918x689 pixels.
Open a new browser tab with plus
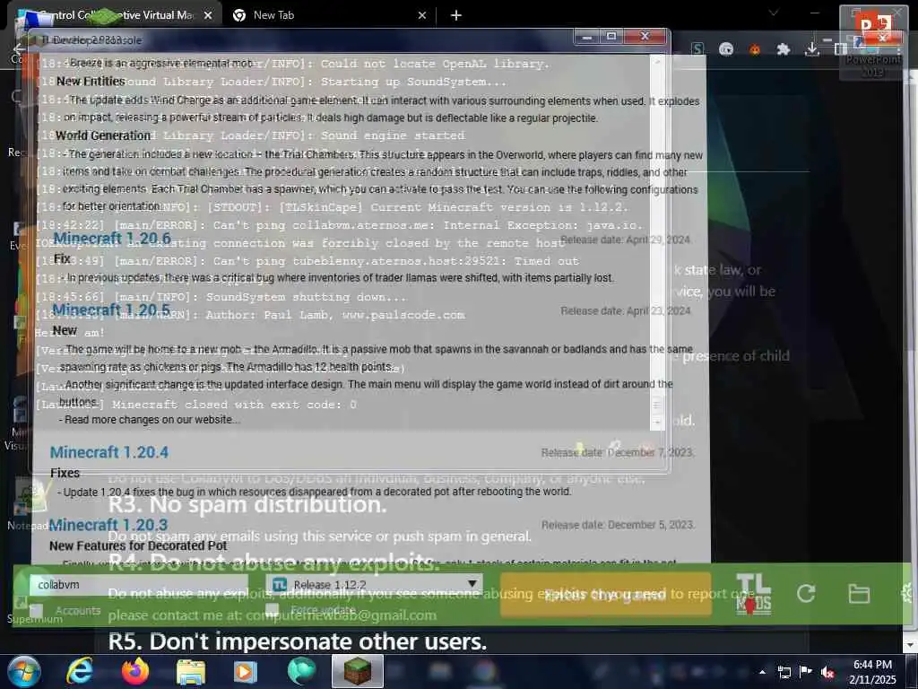(456, 15)
